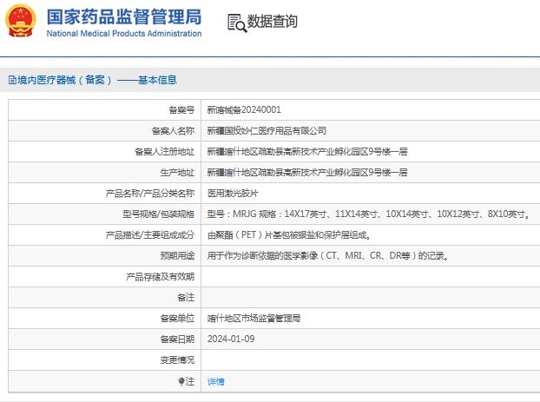Image resolution: width=540 pixels, height=402 pixels.
Task: Click the 数据查询 heading text
Action: coord(273,22)
